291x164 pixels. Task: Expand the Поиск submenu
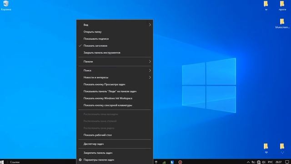[x=115, y=71]
